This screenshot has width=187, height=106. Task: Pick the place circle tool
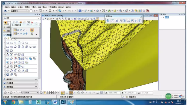[x=23, y=43]
